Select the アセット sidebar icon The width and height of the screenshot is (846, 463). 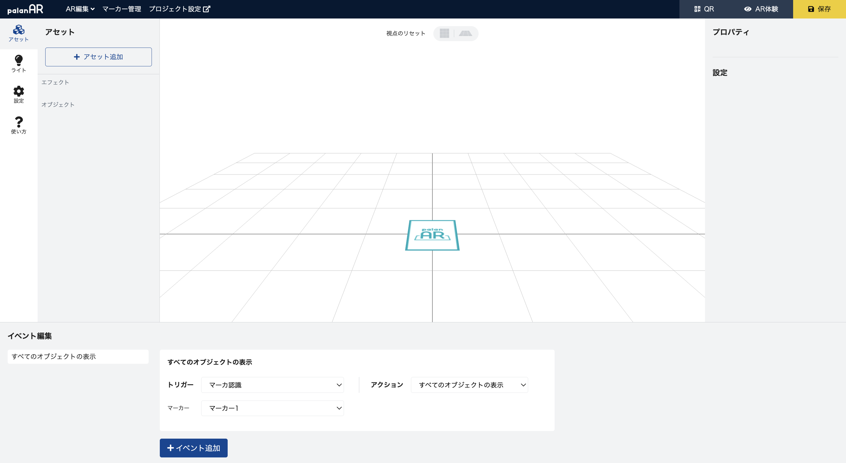pos(19,33)
